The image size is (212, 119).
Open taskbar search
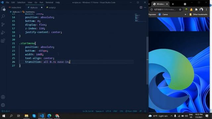click(x=11, y=116)
